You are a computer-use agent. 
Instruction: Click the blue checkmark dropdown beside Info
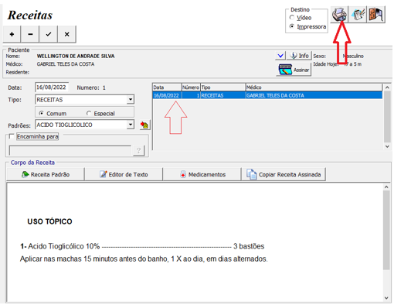coord(280,56)
